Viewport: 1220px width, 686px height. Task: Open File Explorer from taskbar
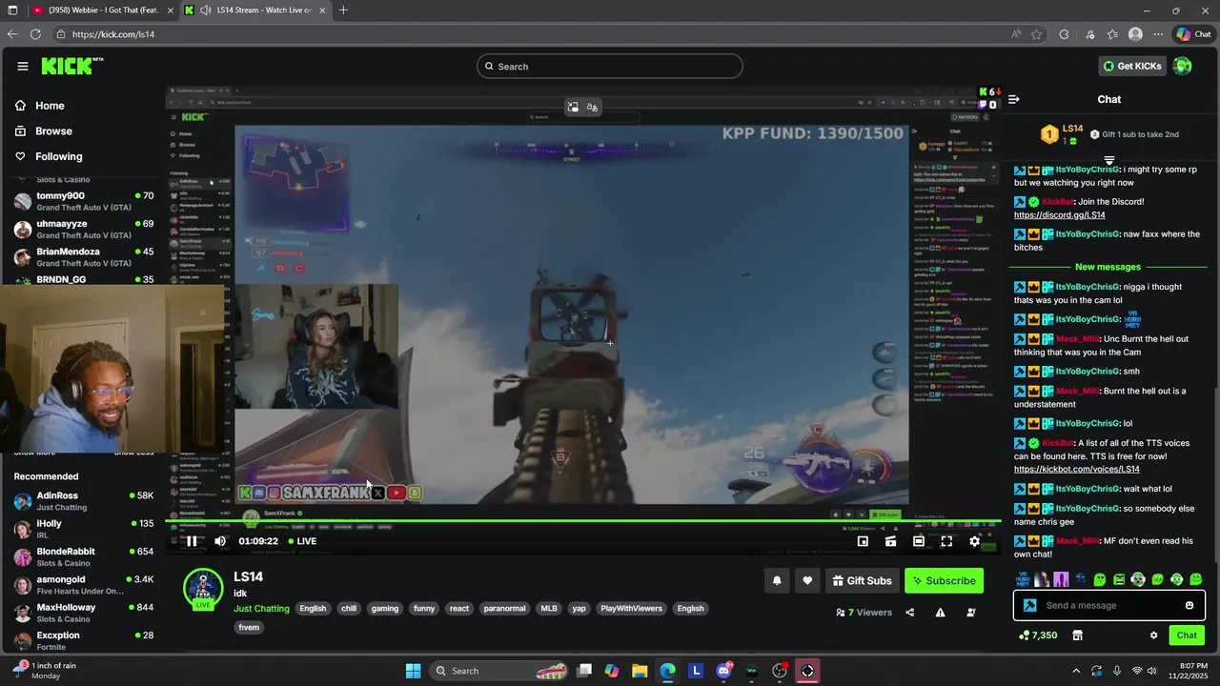(640, 671)
